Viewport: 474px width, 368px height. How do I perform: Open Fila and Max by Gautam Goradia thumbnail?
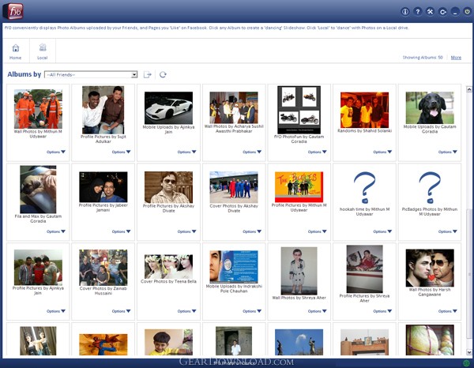click(x=38, y=190)
